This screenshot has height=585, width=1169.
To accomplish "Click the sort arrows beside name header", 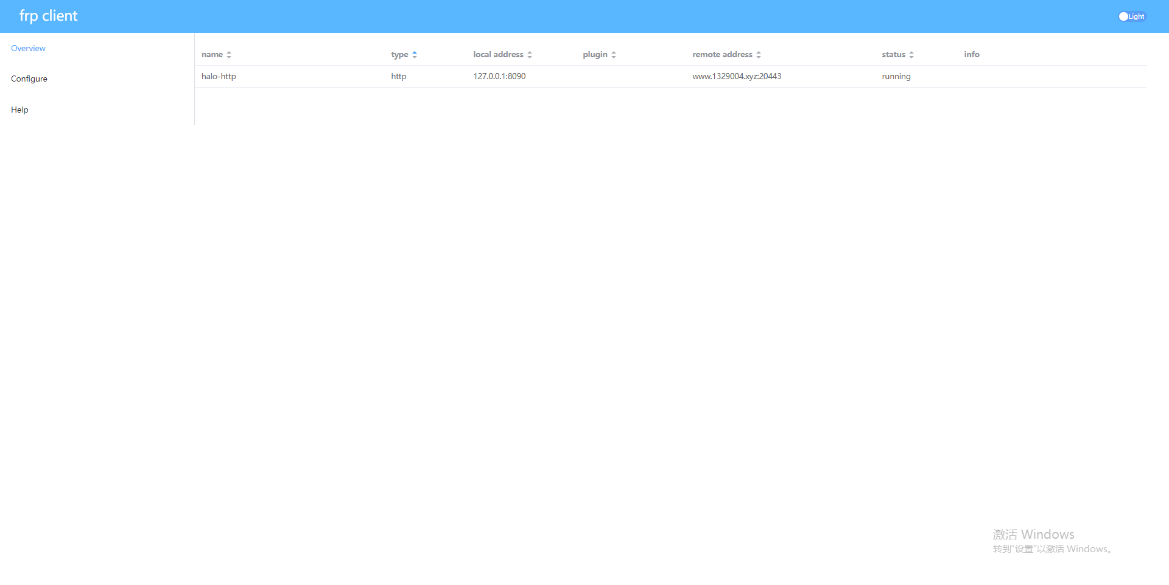I will [229, 55].
